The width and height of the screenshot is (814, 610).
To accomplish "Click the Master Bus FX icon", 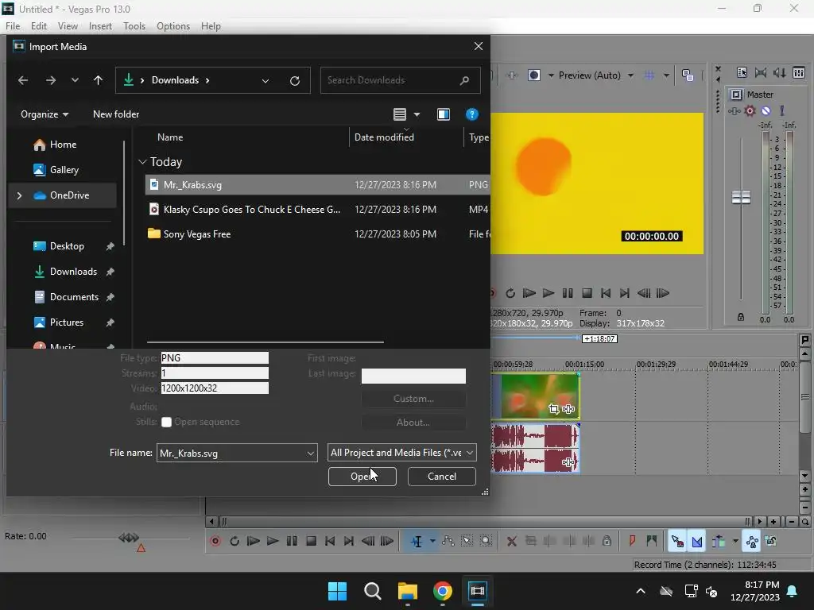I will 734,110.
